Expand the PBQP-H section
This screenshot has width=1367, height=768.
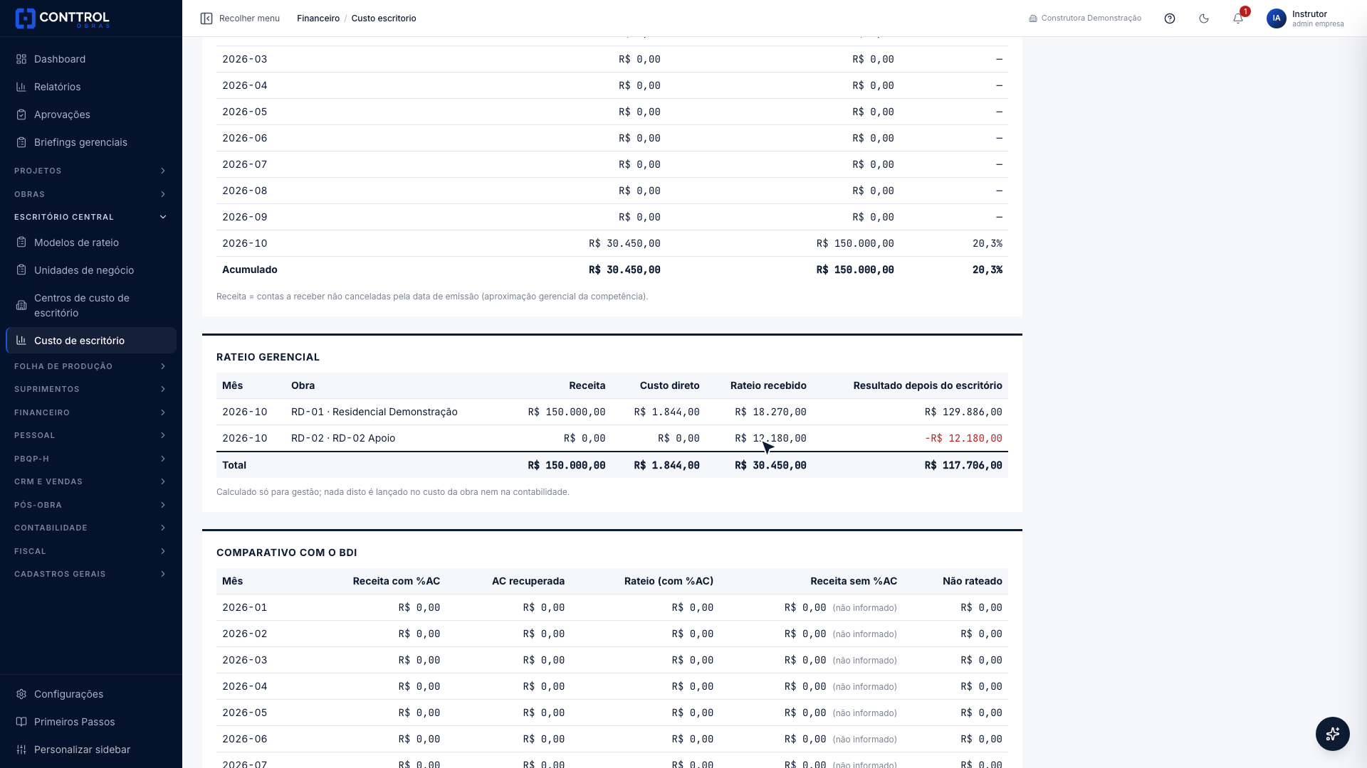91,459
